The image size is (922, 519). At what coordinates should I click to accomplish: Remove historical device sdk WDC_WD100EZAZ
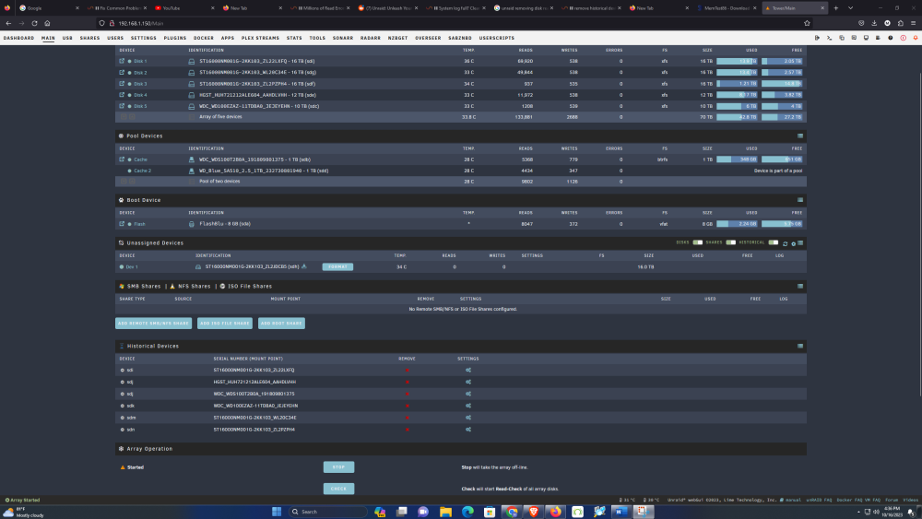coord(407,406)
